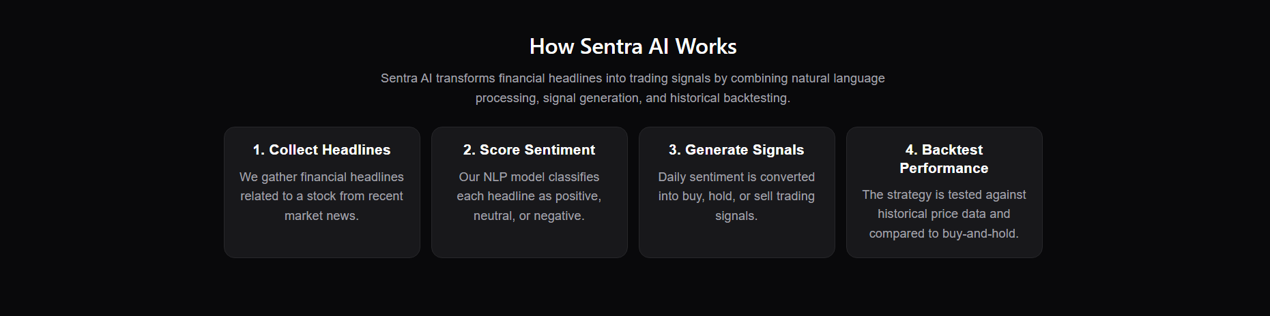Image resolution: width=1270 pixels, height=316 pixels.
Task: Click the 'We gather financial headlines' description
Action: (322, 196)
